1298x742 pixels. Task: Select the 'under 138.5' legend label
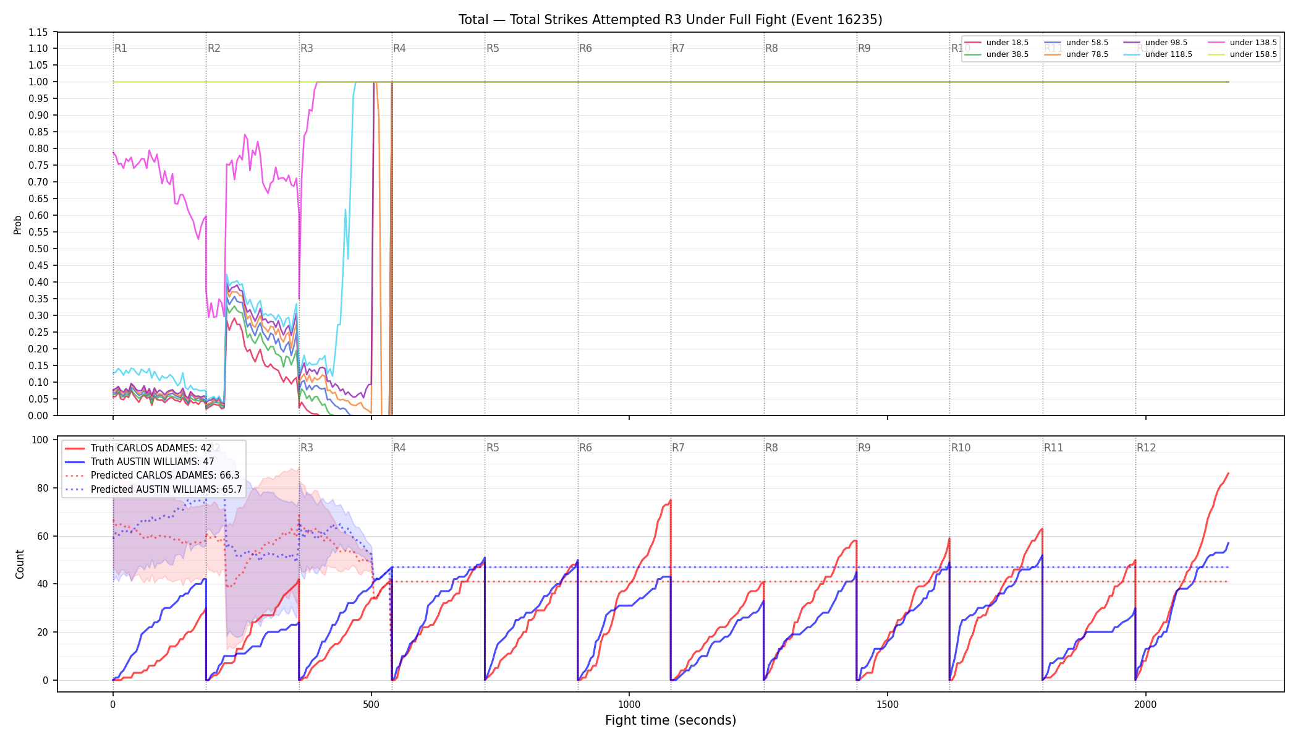(x=1253, y=43)
